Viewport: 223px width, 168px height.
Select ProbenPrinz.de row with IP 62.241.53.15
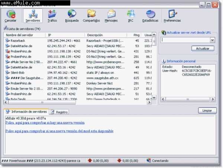pos(78,94)
